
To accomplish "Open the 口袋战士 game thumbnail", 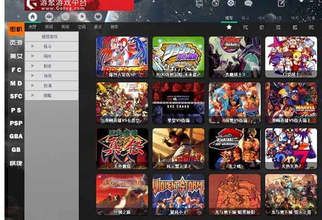I will click(291, 57).
